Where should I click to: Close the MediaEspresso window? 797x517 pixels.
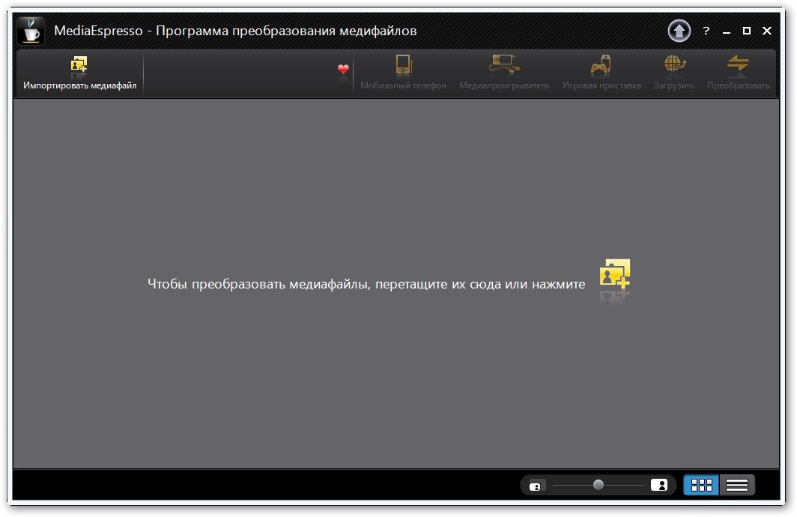767,31
